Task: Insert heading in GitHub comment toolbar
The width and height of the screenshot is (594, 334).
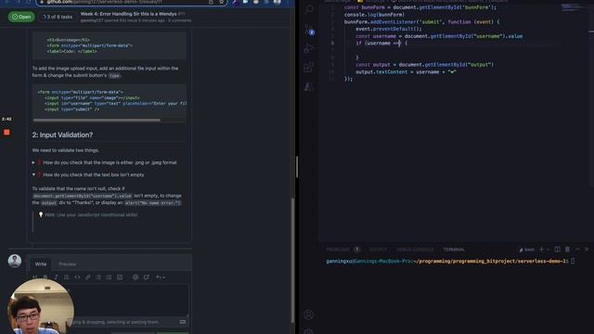Action: [x=35, y=277]
